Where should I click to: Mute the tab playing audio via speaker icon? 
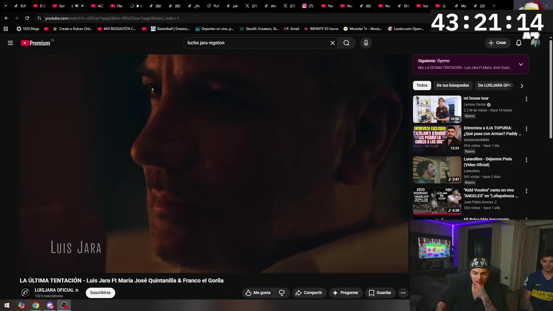point(76,6)
